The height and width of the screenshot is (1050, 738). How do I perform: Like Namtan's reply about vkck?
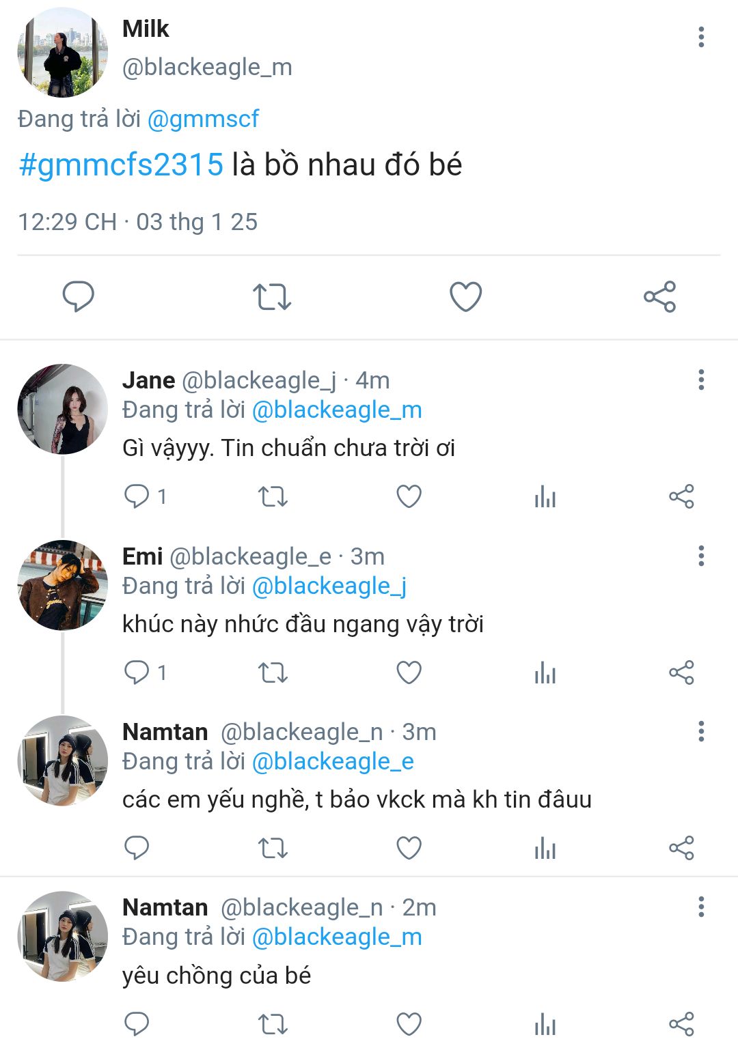coord(409,848)
